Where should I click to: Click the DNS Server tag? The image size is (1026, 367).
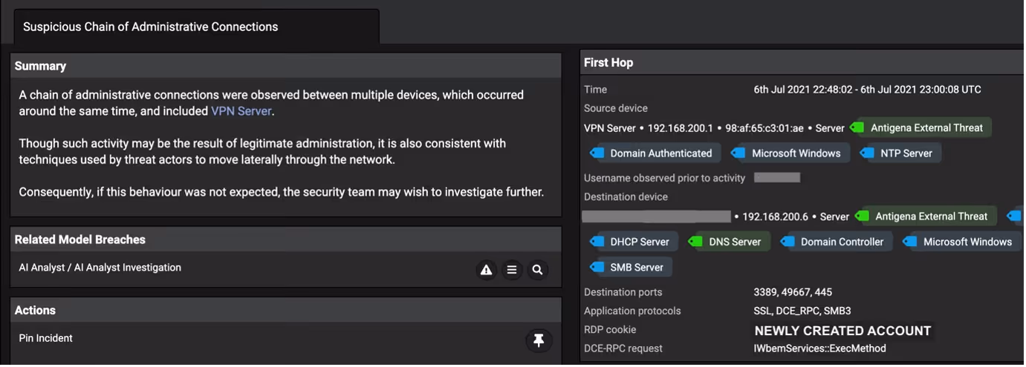point(729,242)
